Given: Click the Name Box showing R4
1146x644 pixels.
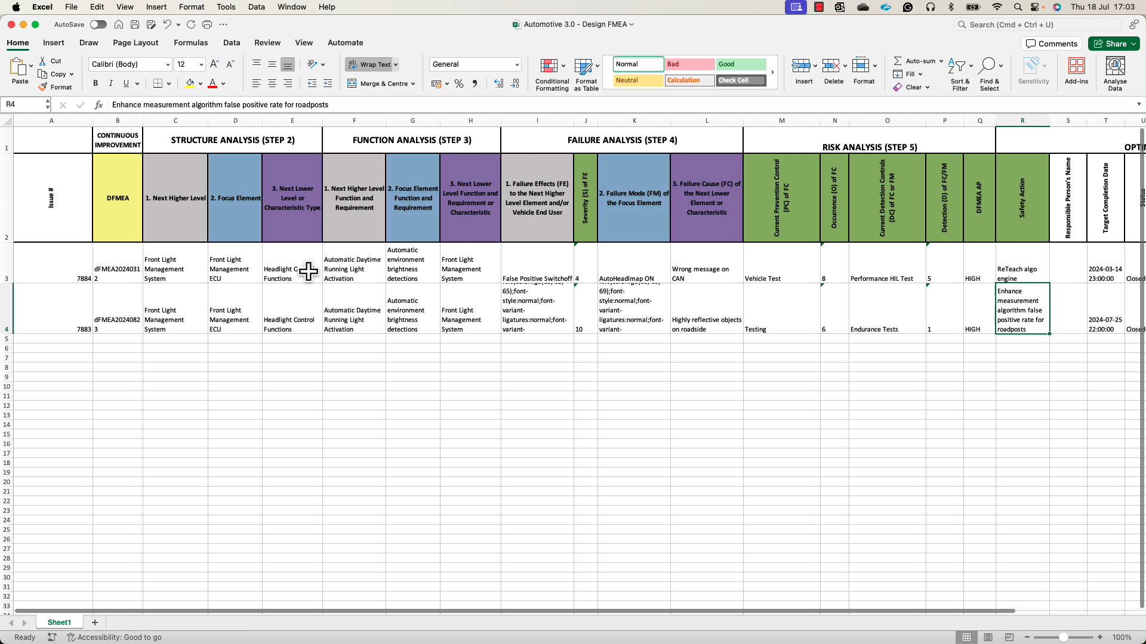Looking at the screenshot, I should click(24, 104).
